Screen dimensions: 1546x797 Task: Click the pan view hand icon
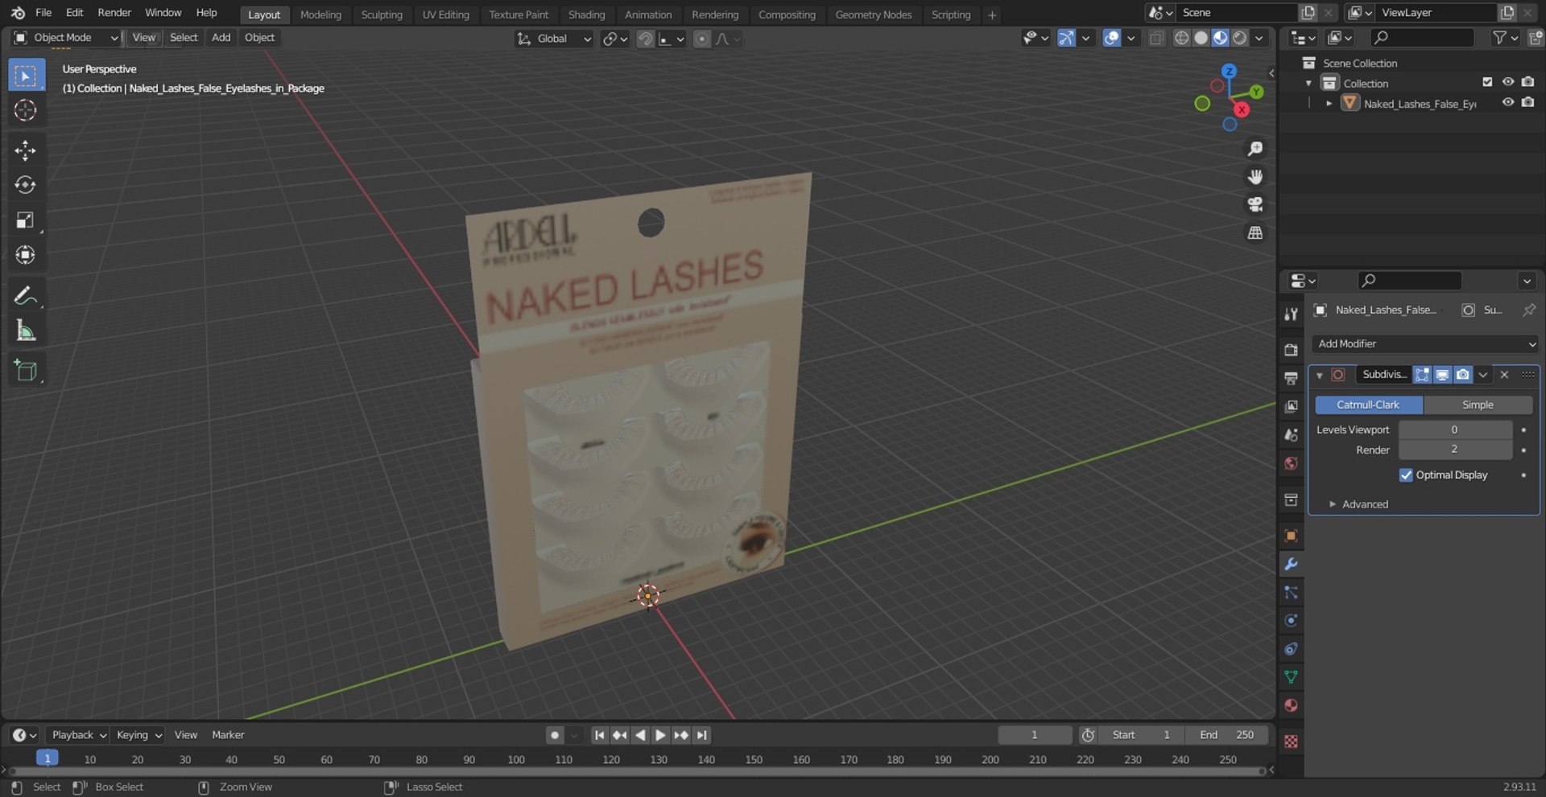click(1255, 177)
